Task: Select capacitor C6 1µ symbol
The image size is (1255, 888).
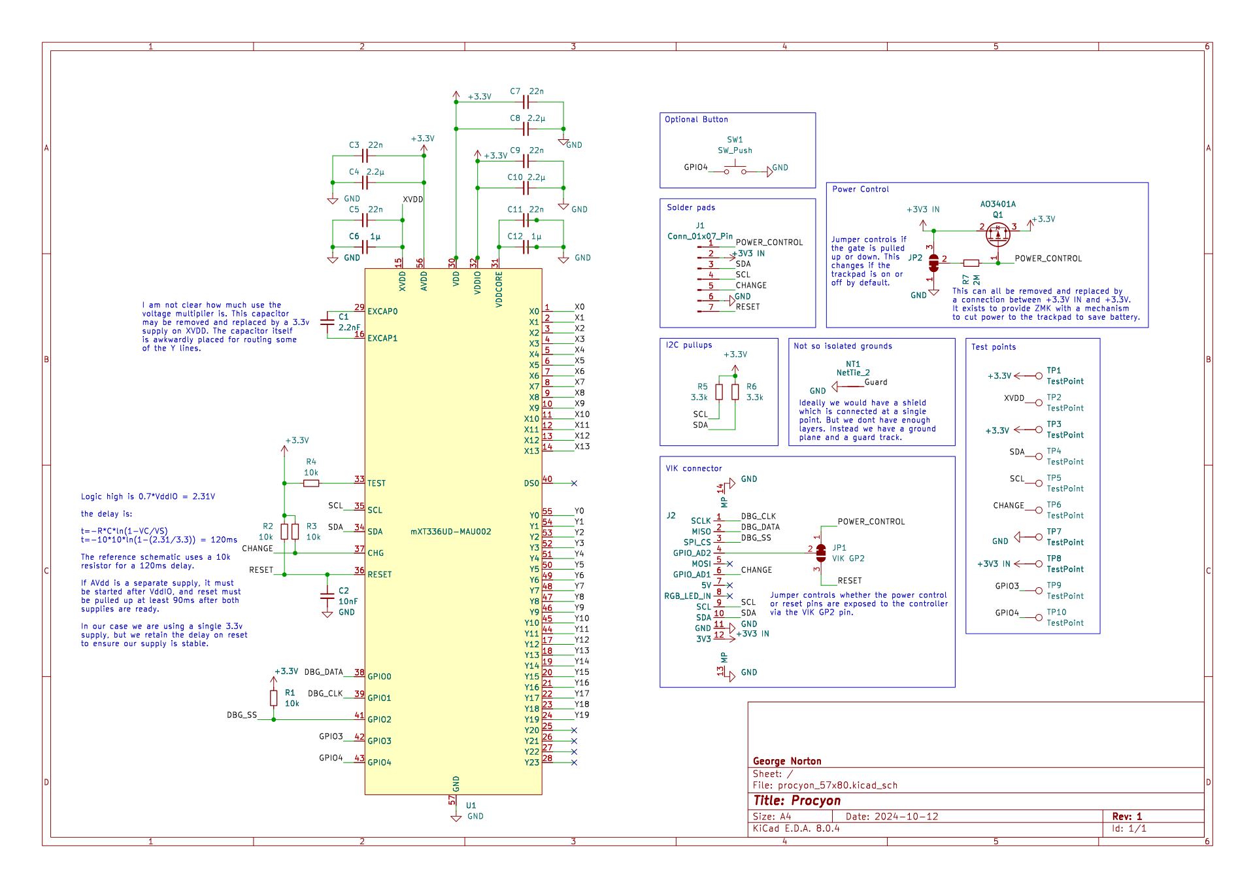Action: click(x=365, y=247)
